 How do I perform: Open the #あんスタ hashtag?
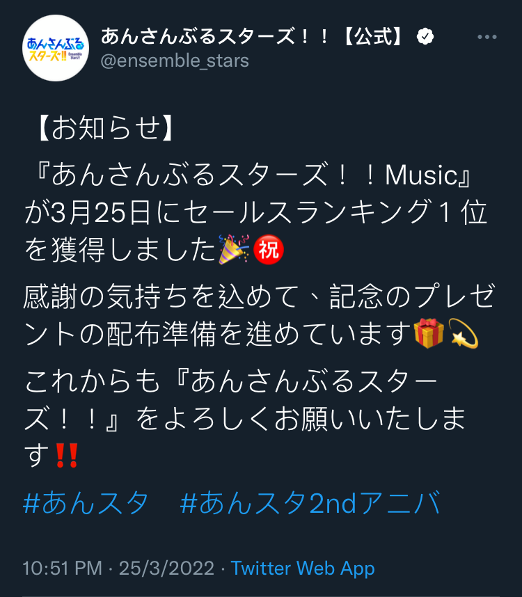tap(86, 503)
